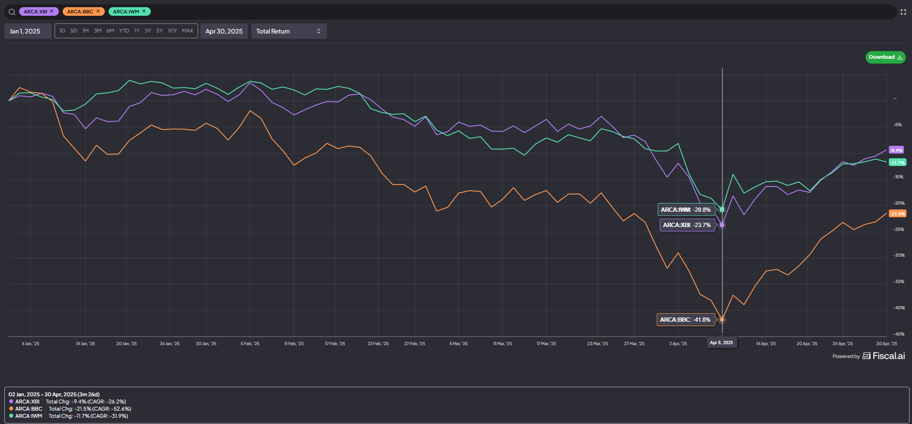912x424 pixels.
Task: Remove the ARCA:IWM ticker chip
Action: (144, 11)
